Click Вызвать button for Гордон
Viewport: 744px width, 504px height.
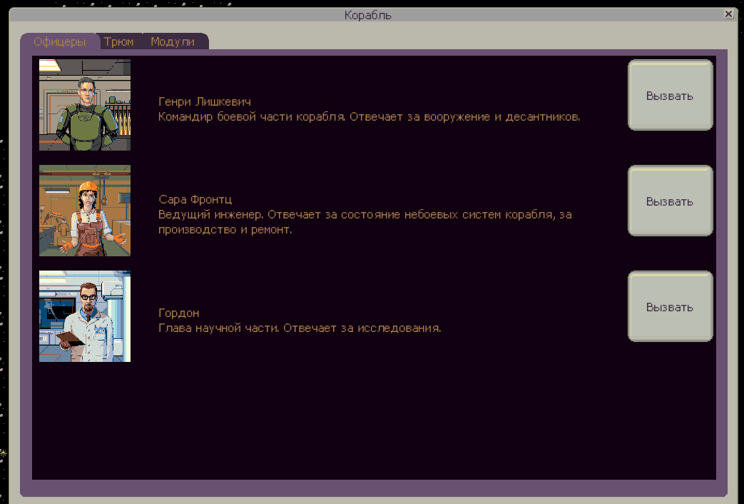click(x=670, y=306)
